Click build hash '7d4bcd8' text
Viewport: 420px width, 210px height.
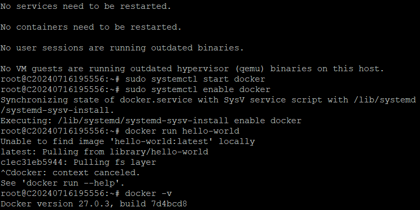169,204
